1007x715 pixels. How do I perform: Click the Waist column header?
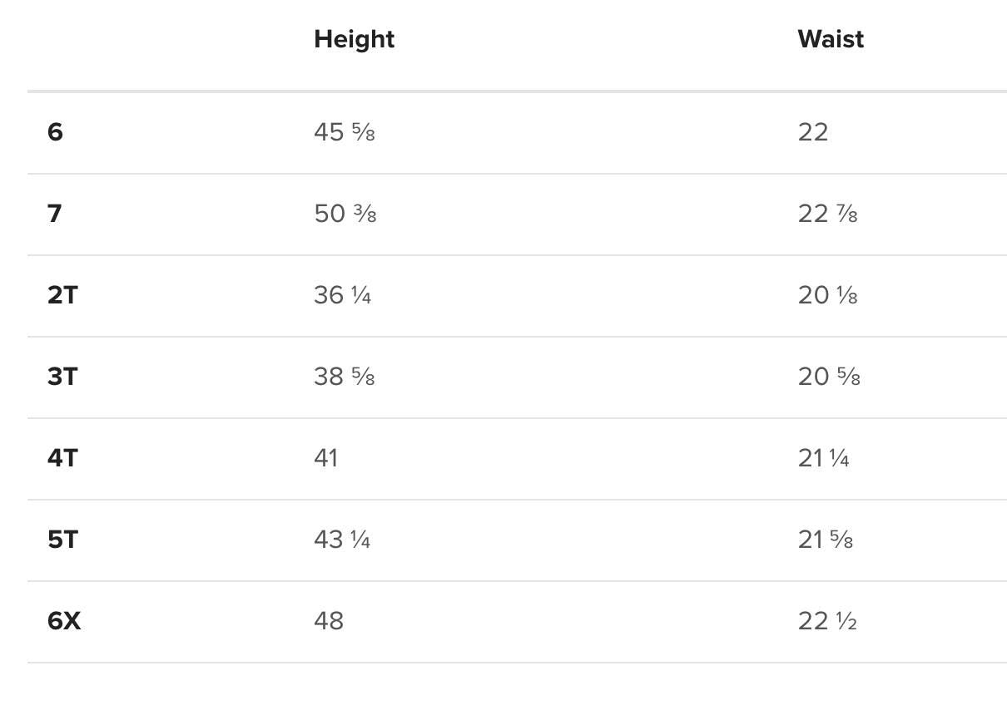pyautogui.click(x=830, y=39)
